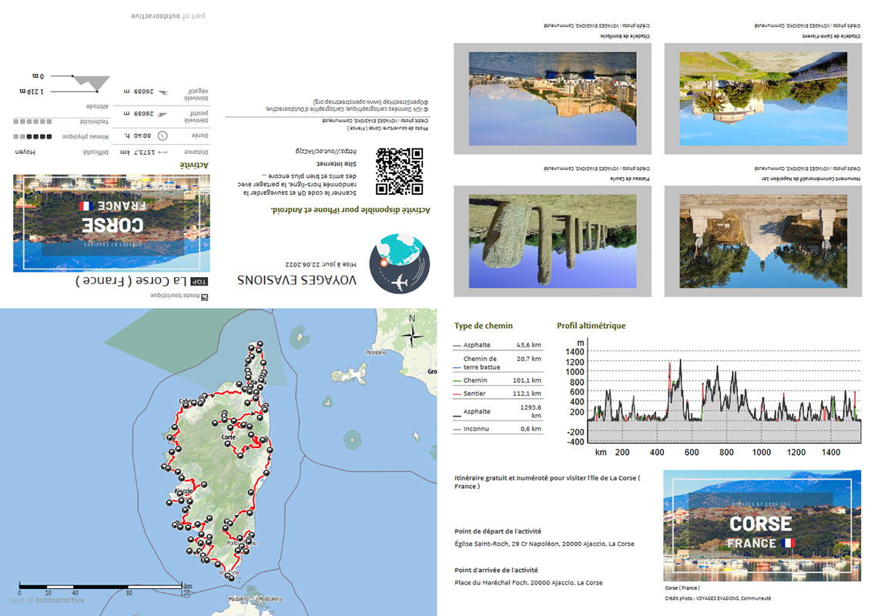
Task: Click the Église Saint-Roch start address
Action: pos(545,544)
